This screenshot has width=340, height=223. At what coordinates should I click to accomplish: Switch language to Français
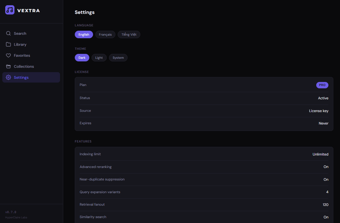(x=105, y=34)
